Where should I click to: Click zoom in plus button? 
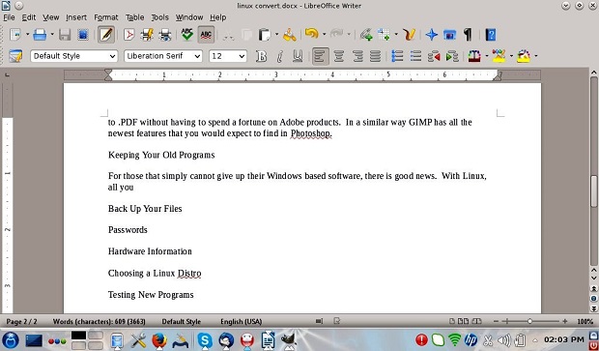[564, 322]
